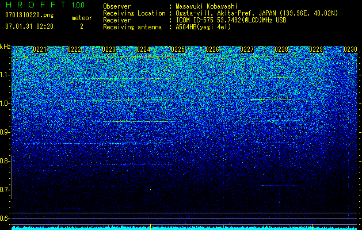Select observer name Masayuki Kobayashi
The height and width of the screenshot is (230, 362).
click(x=206, y=6)
